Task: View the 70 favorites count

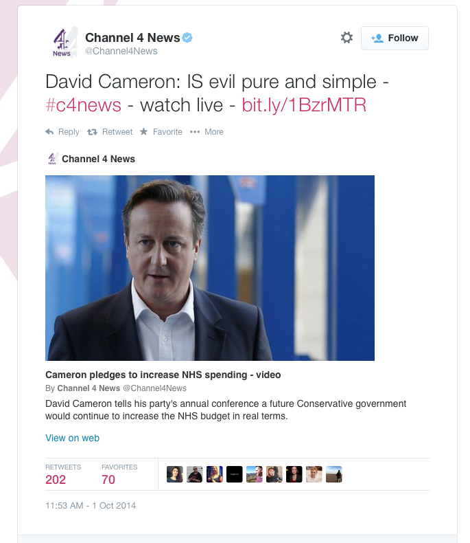Action: pyautogui.click(x=108, y=480)
